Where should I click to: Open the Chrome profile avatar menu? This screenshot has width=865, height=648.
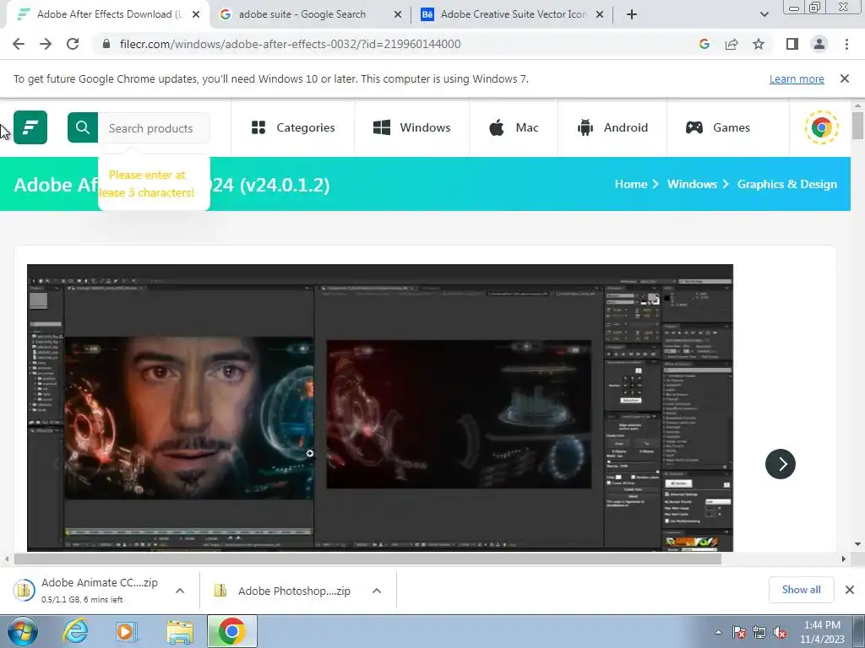[819, 44]
